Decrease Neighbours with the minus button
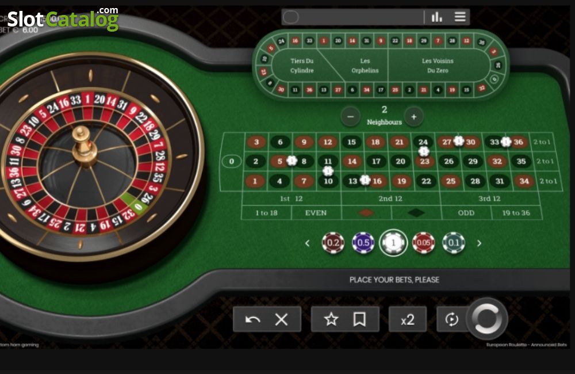This screenshot has width=575, height=374. point(350,117)
